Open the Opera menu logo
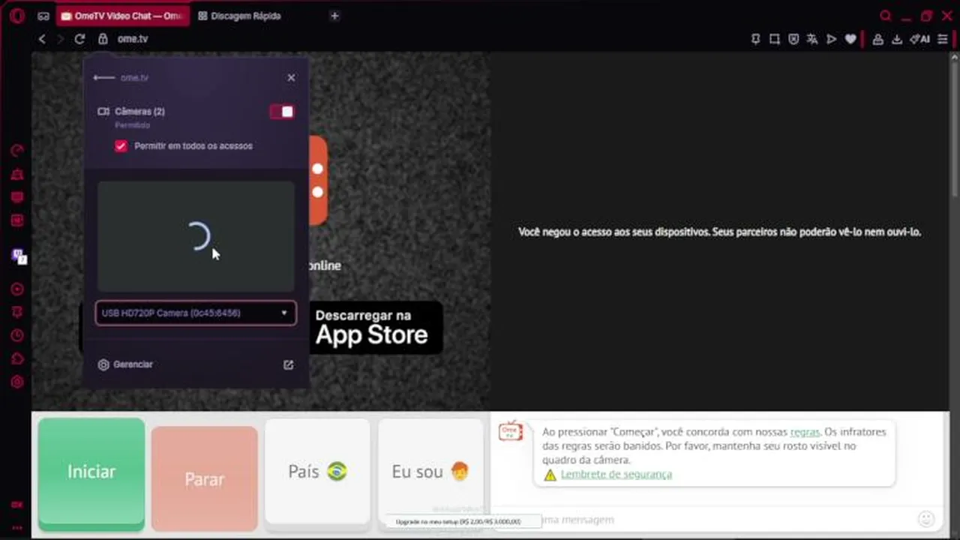 pyautogui.click(x=16, y=16)
